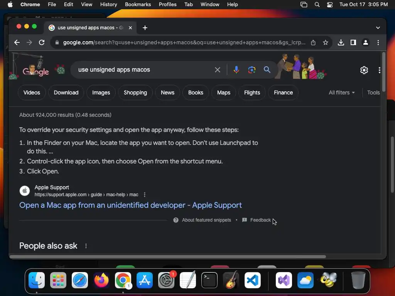Open the Profiles menu
Image resolution: width=395 pixels, height=296 pixels.
(x=167, y=5)
